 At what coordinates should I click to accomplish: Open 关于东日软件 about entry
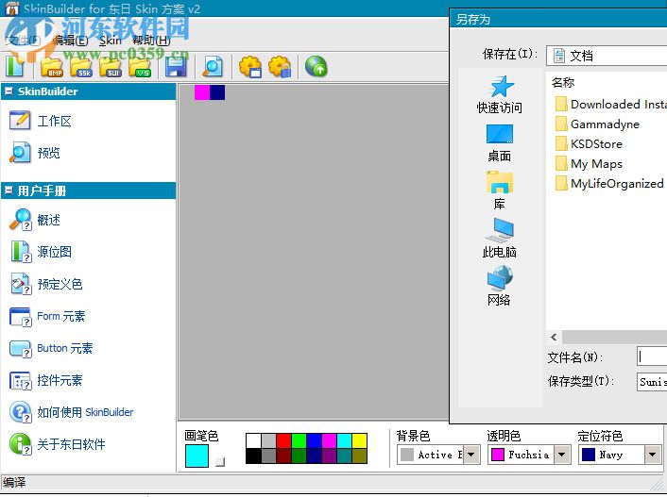pos(58,444)
